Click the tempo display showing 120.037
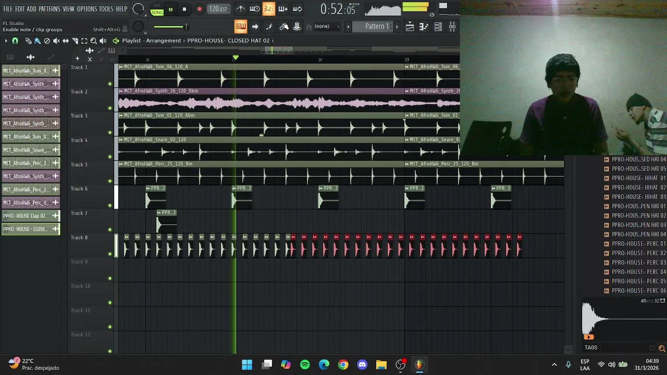The width and height of the screenshot is (667, 375). (x=218, y=9)
